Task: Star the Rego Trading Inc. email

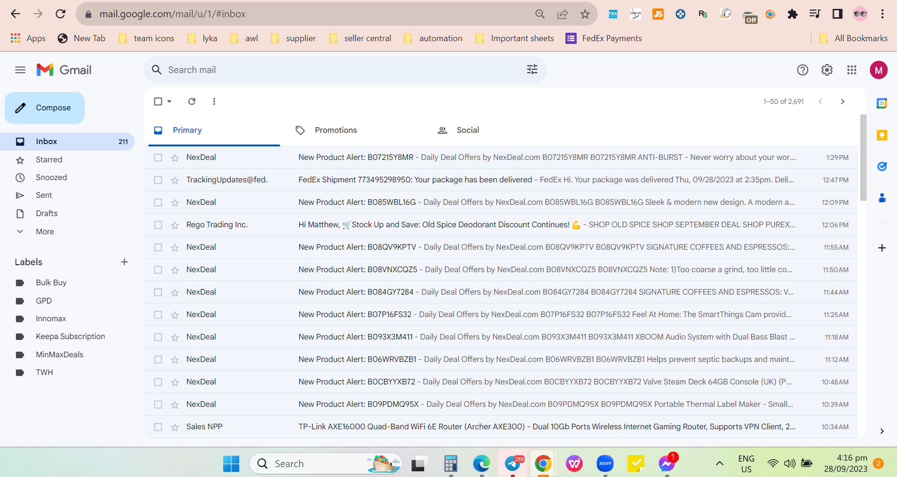Action: point(175,225)
